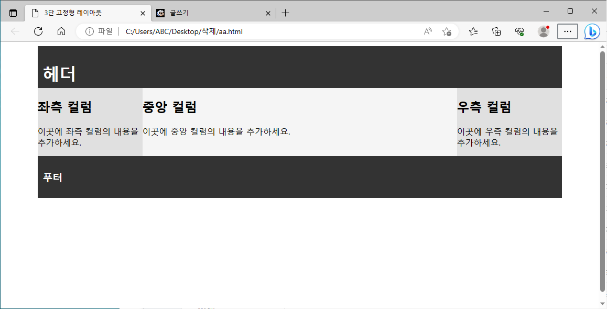Open a new tab with plus button

(285, 13)
